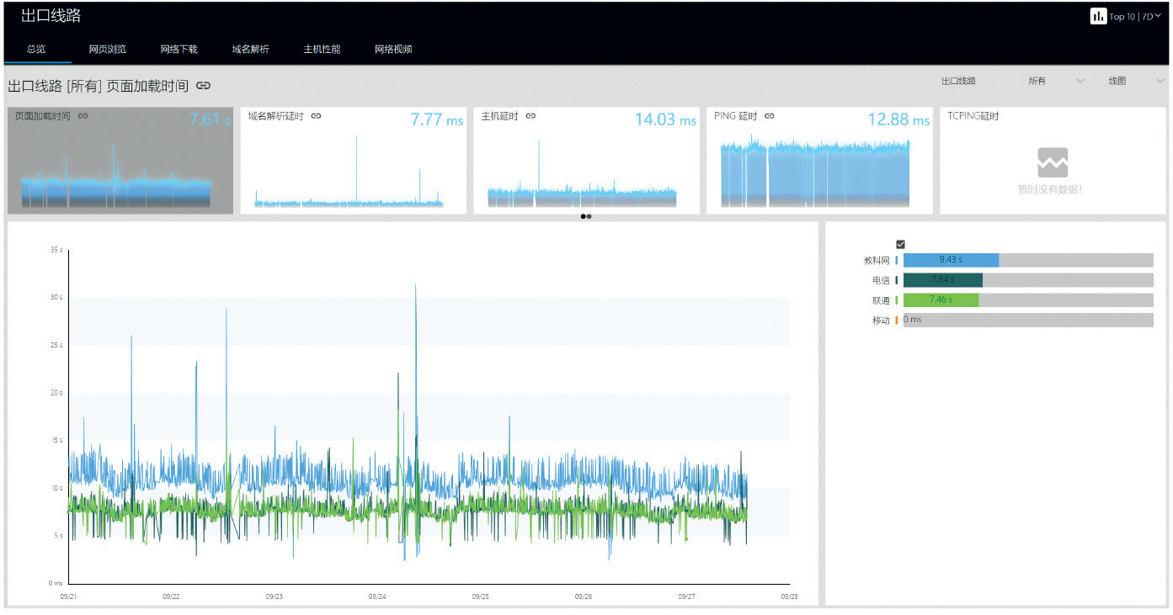Image resolution: width=1173 pixels, height=615 pixels.
Task: Open the 域名解析 tab
Action: click(x=250, y=49)
